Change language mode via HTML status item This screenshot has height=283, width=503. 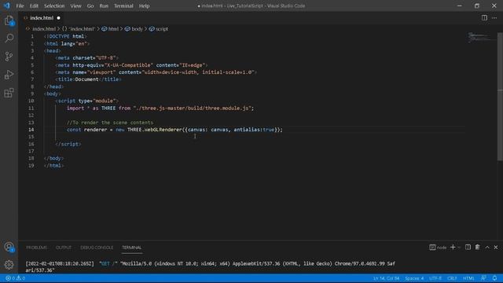click(x=468, y=278)
